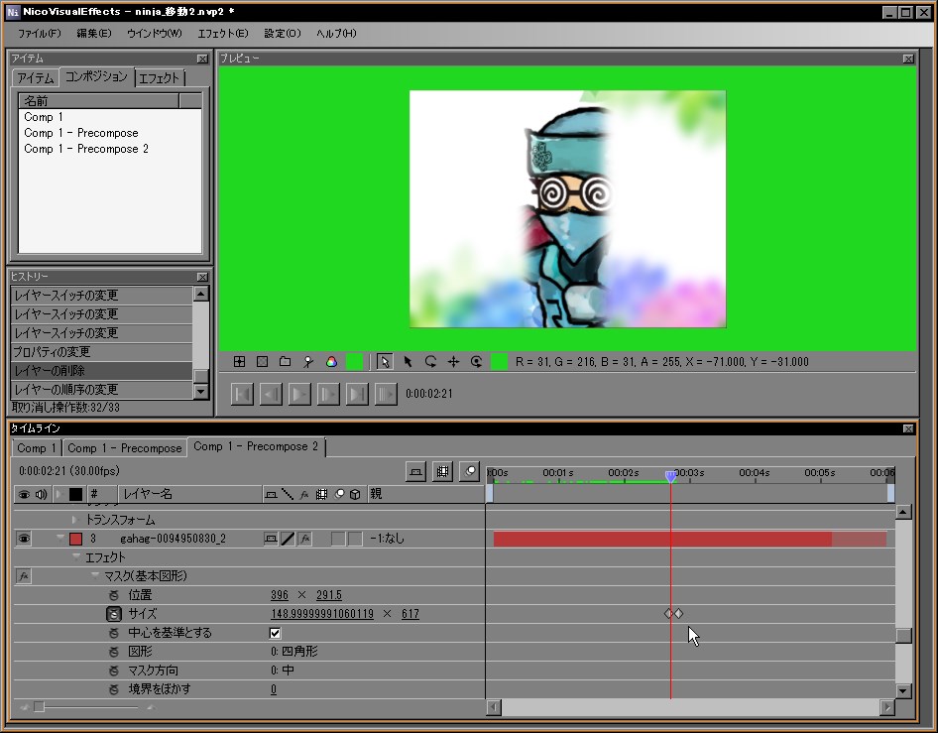Step forward one frame in preview controls
Screen dimensions: 938x733
click(x=328, y=394)
